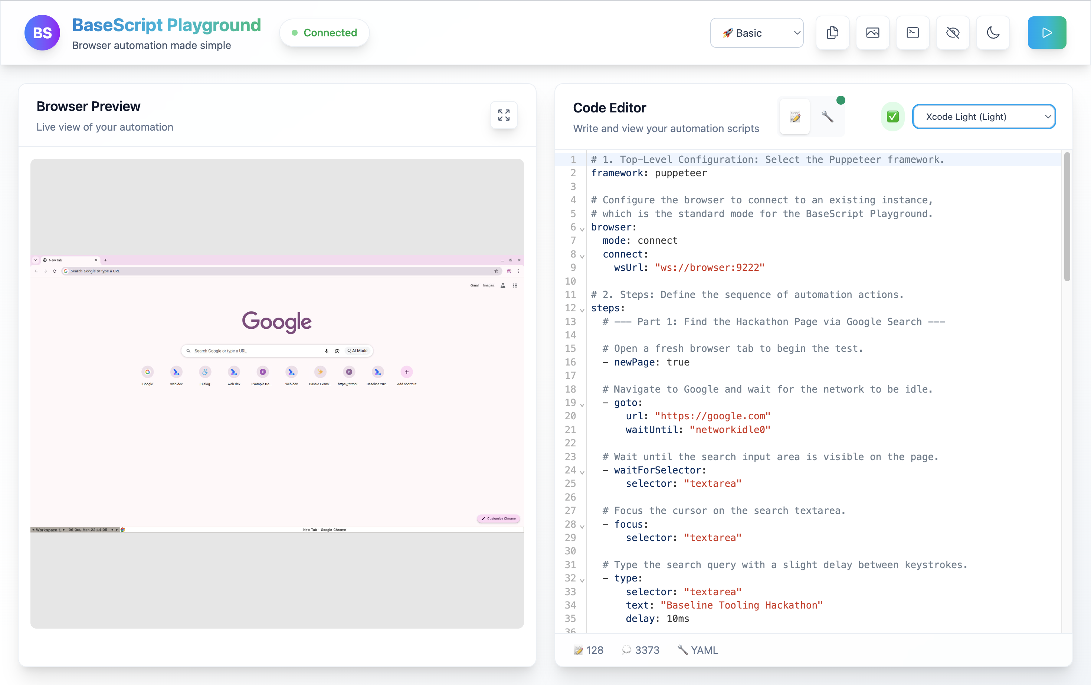Collapse the steps block fold arrow
Viewport: 1091px width, 685px height.
click(582, 310)
